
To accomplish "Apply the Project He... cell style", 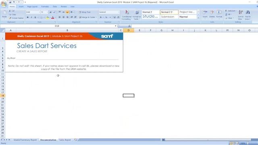I will [188, 12].
